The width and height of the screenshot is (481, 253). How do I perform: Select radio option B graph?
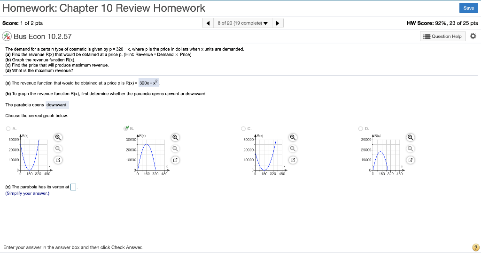click(x=126, y=128)
